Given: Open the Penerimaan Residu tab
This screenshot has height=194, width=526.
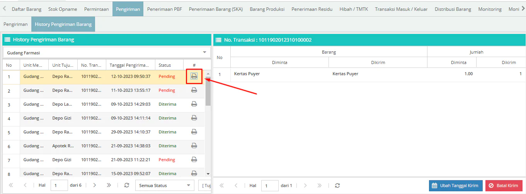Looking at the screenshot, I should click(312, 9).
